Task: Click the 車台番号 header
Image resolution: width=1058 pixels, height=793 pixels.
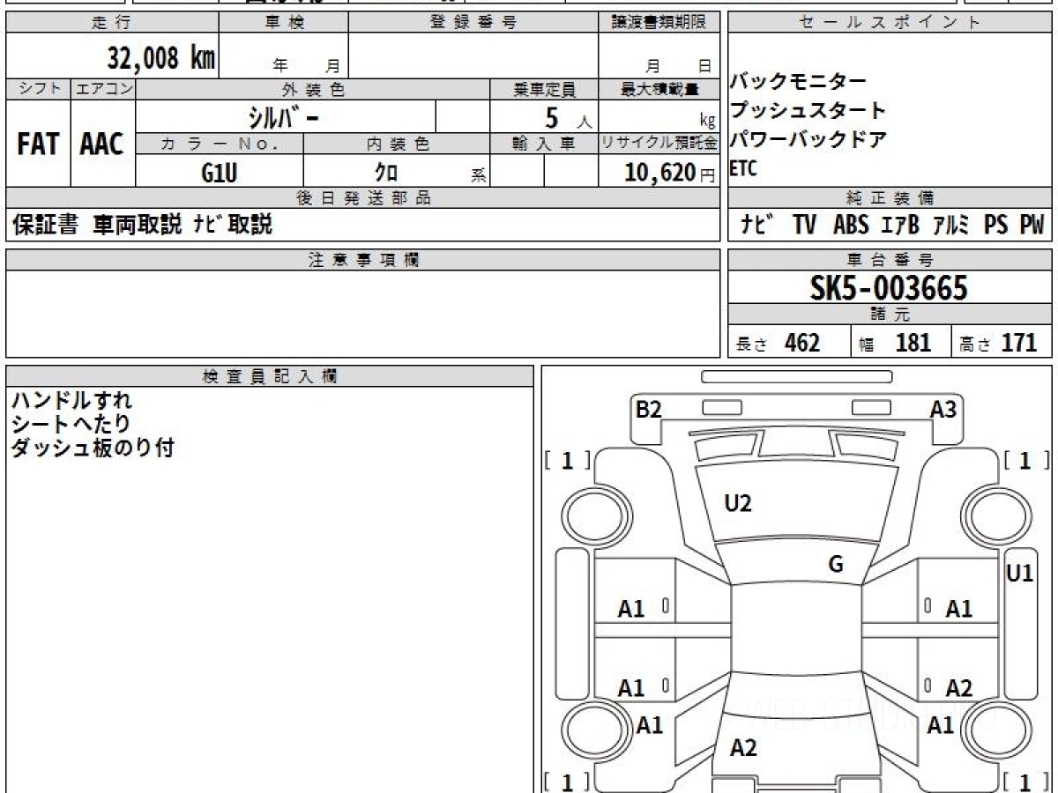Action: pyautogui.click(x=890, y=260)
